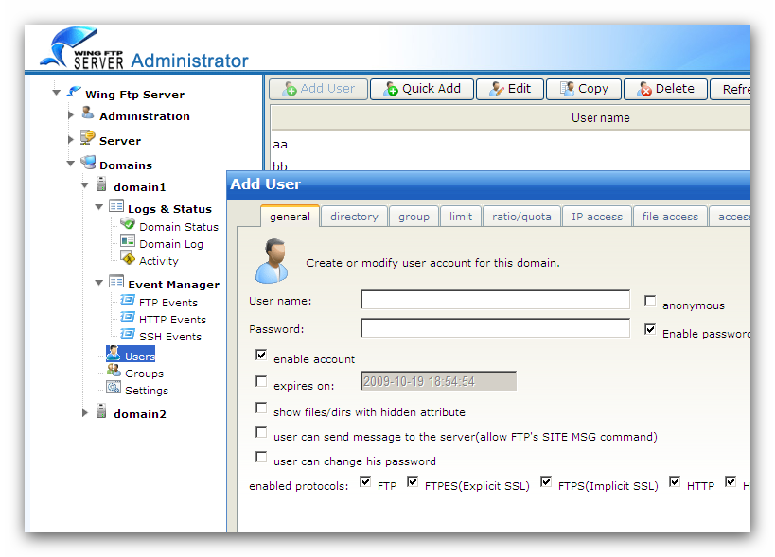Click the Password input field
Image resolution: width=775 pixels, height=557 pixels.
click(x=495, y=328)
